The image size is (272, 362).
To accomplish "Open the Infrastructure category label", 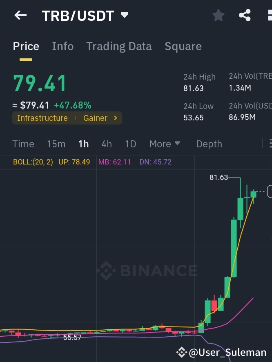I will click(x=42, y=118).
